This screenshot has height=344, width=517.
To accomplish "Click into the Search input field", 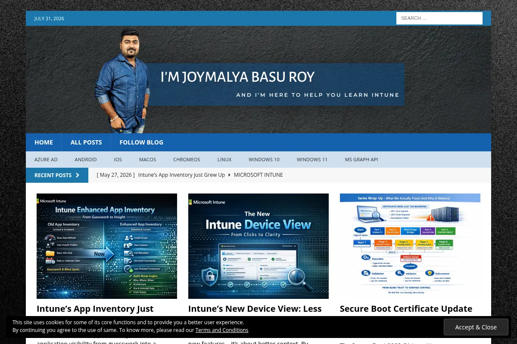I will (x=439, y=18).
